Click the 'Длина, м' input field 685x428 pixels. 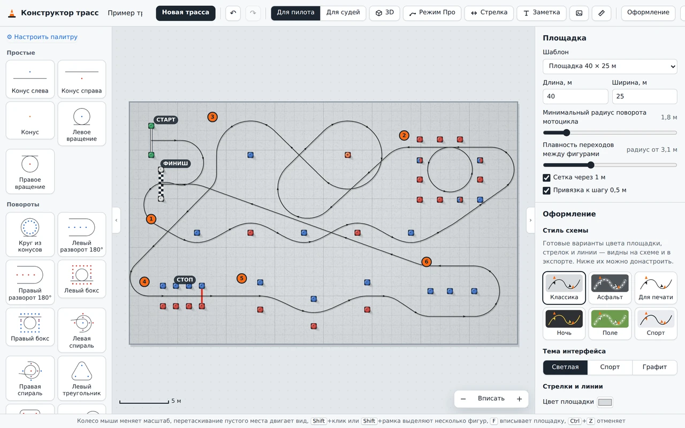point(575,96)
